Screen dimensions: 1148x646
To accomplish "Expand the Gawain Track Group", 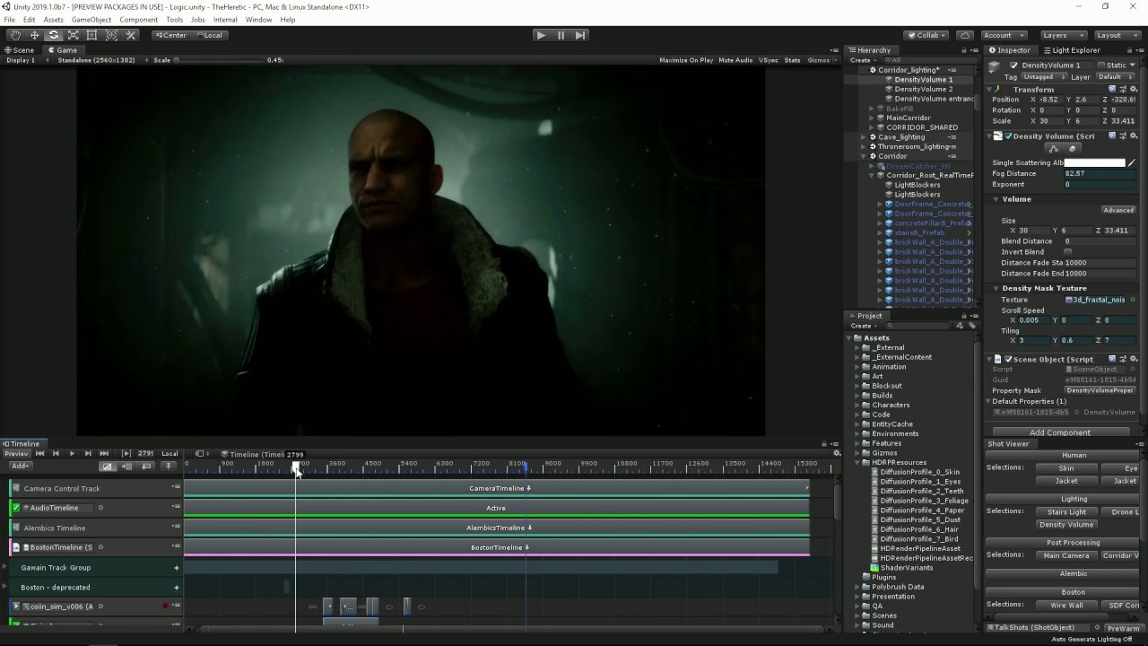I will point(4,567).
